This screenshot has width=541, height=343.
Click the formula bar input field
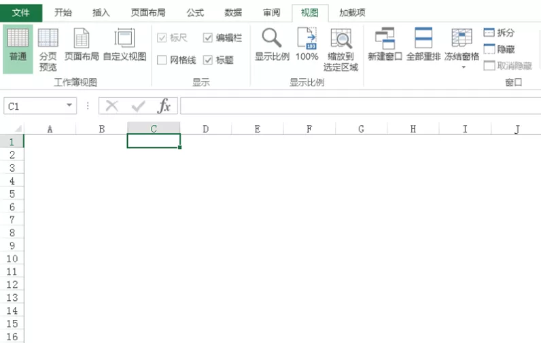[360, 106]
